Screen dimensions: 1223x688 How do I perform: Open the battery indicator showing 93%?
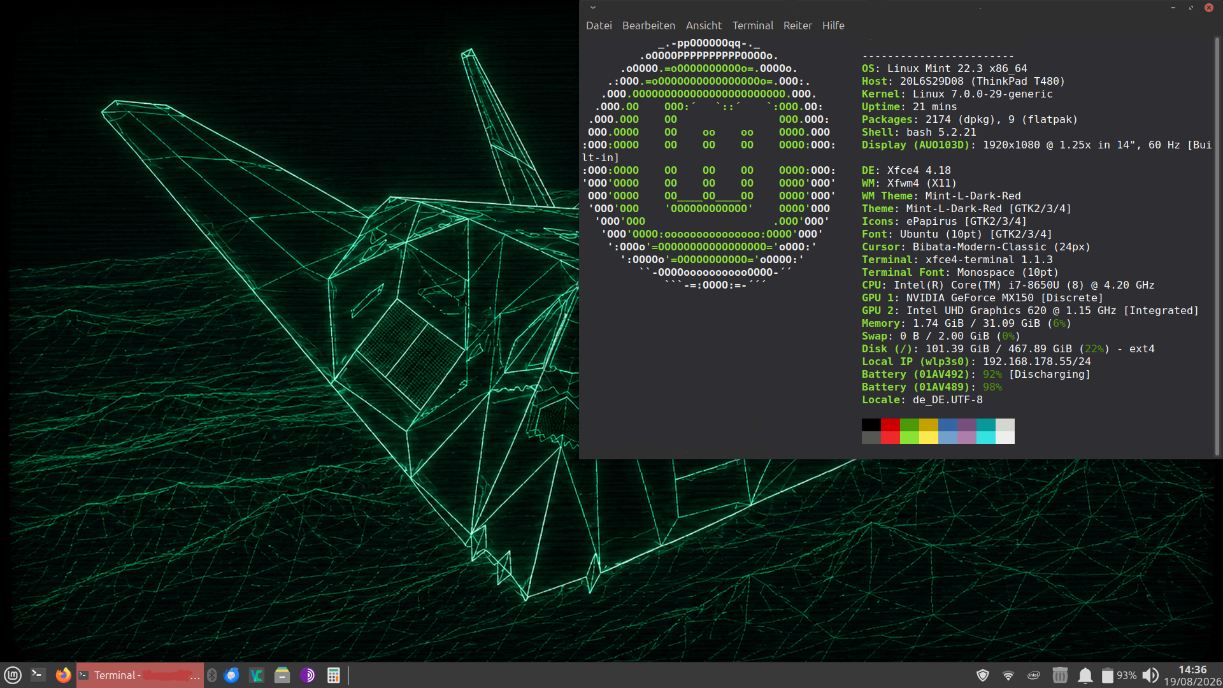pyautogui.click(x=1119, y=675)
